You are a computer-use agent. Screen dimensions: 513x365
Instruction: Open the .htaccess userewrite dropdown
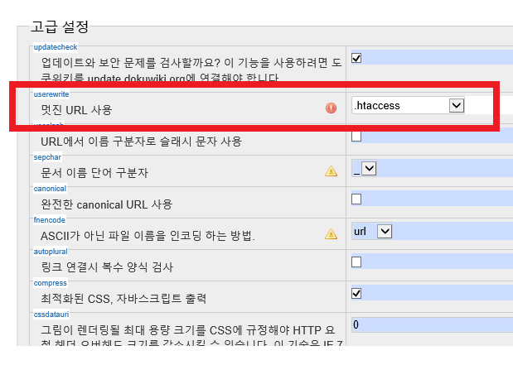pos(408,106)
